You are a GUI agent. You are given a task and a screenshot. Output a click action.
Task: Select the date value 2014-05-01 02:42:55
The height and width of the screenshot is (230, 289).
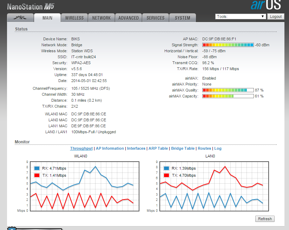89,81
